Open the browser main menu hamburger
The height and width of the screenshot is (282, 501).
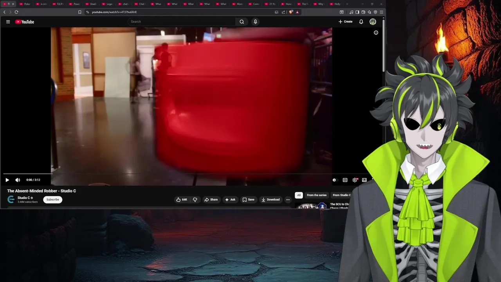[381, 12]
